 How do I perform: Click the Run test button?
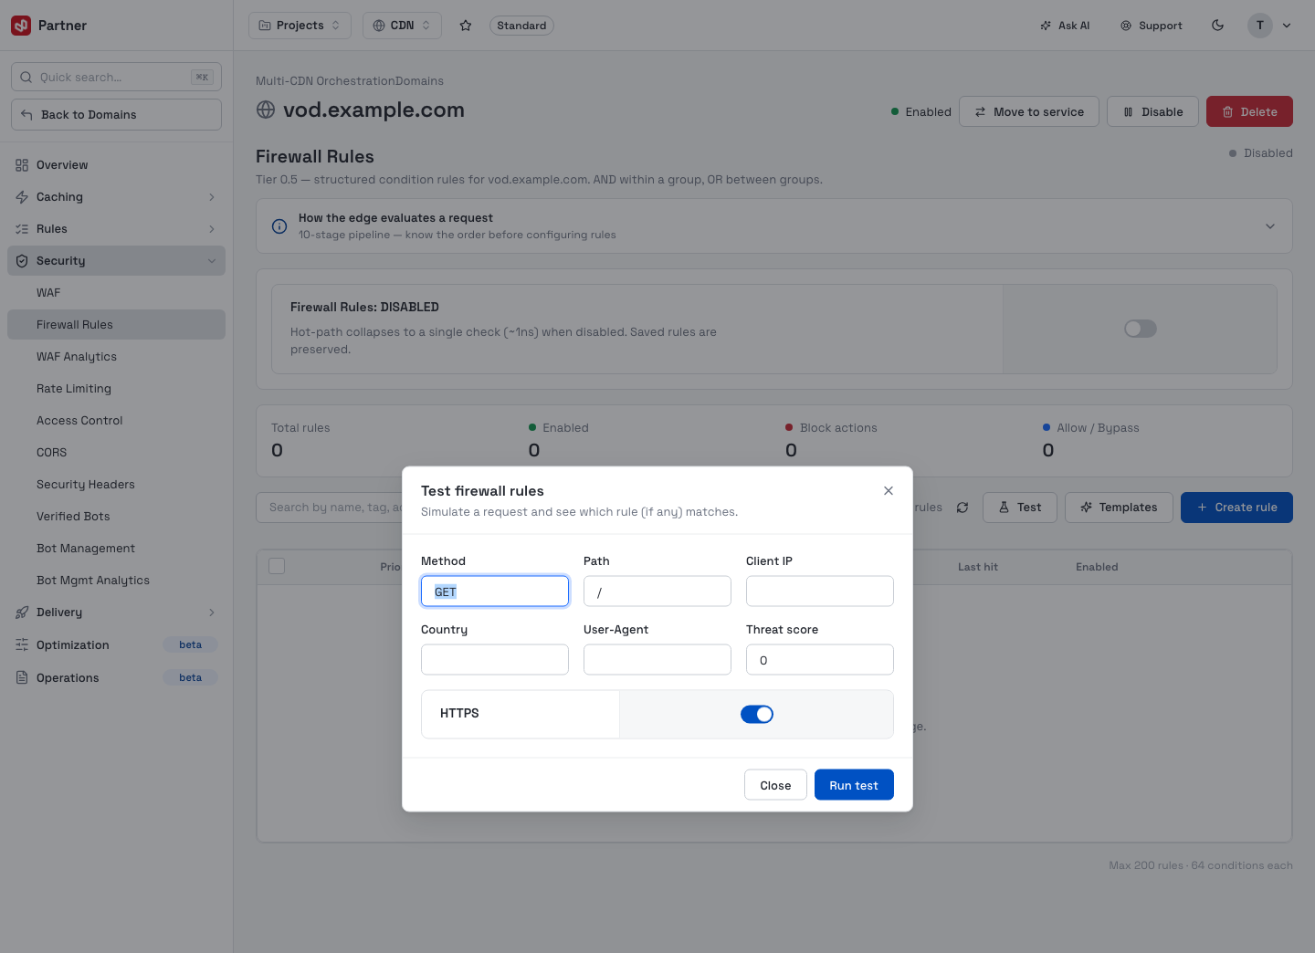[x=854, y=785]
